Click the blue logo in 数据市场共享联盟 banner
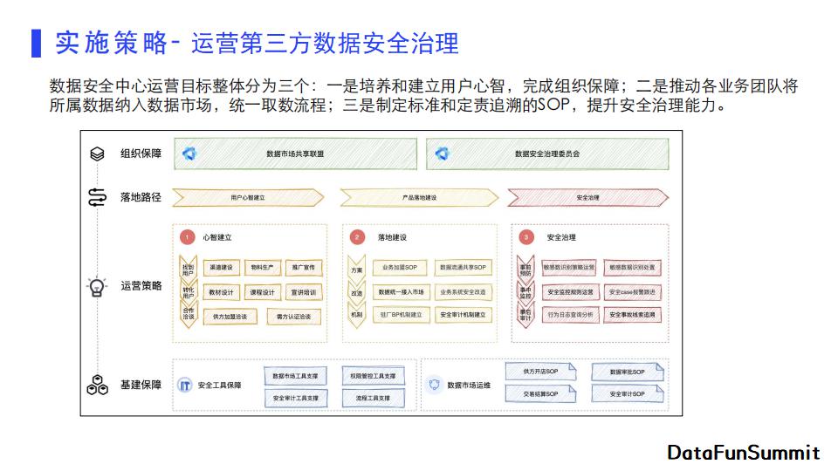Viewport: 838px width, 471px height. click(189, 154)
